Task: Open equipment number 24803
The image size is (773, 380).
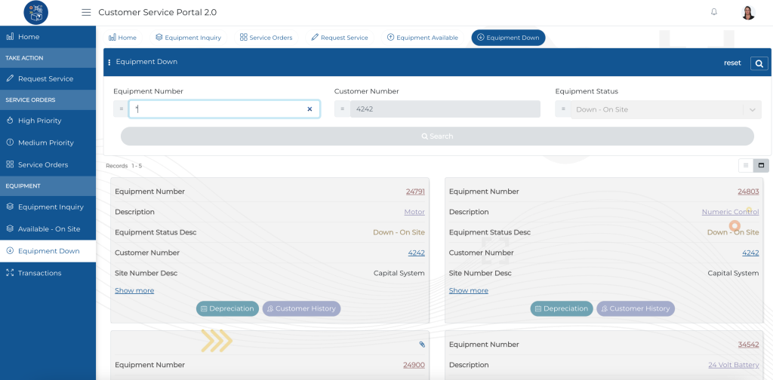Action: [x=748, y=192]
